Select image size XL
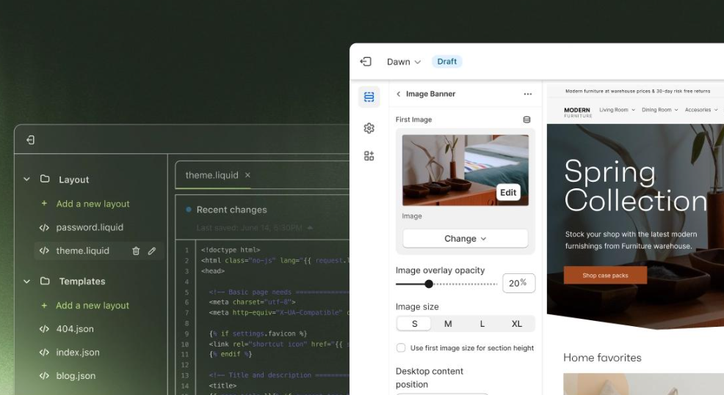 tap(517, 324)
